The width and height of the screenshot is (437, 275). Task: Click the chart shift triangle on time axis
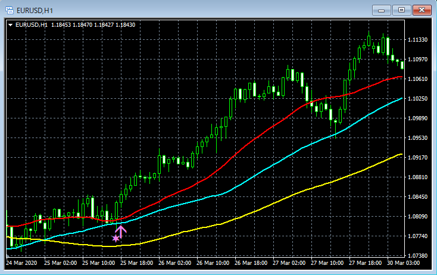click(x=8, y=255)
